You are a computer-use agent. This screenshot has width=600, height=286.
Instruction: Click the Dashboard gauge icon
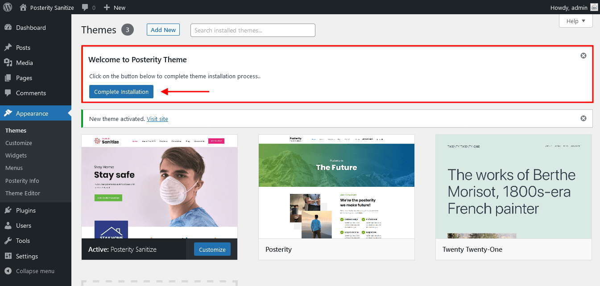click(8, 28)
